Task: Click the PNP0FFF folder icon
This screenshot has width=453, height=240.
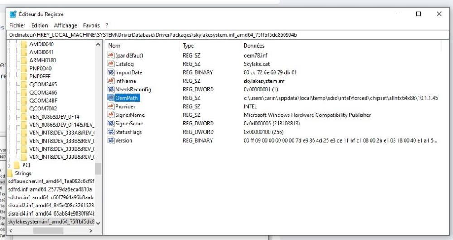Action: (24, 77)
